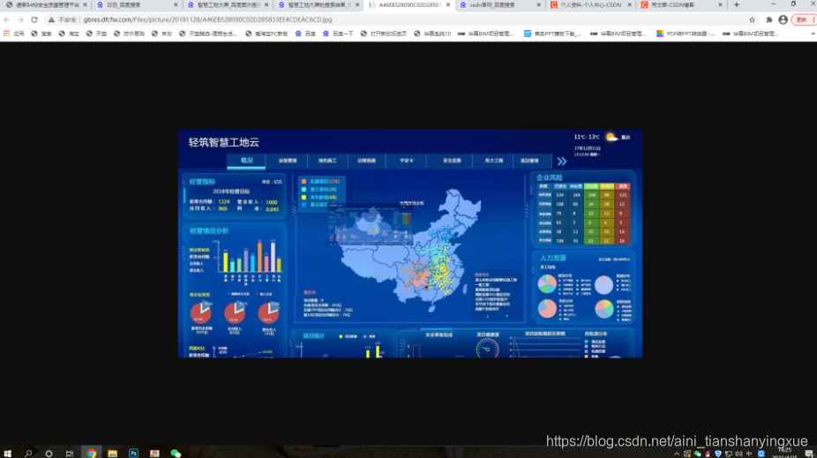This screenshot has width=817, height=458.
Task: Close the active A46EB528090C02D28583 image tab
Action: [447, 4]
